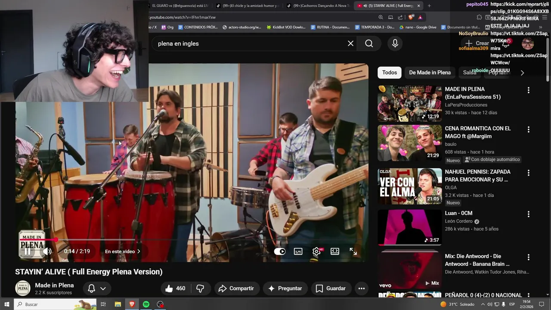Pause the video with the player pause button
Screen dimensions: 551x310
pyautogui.click(x=27, y=251)
